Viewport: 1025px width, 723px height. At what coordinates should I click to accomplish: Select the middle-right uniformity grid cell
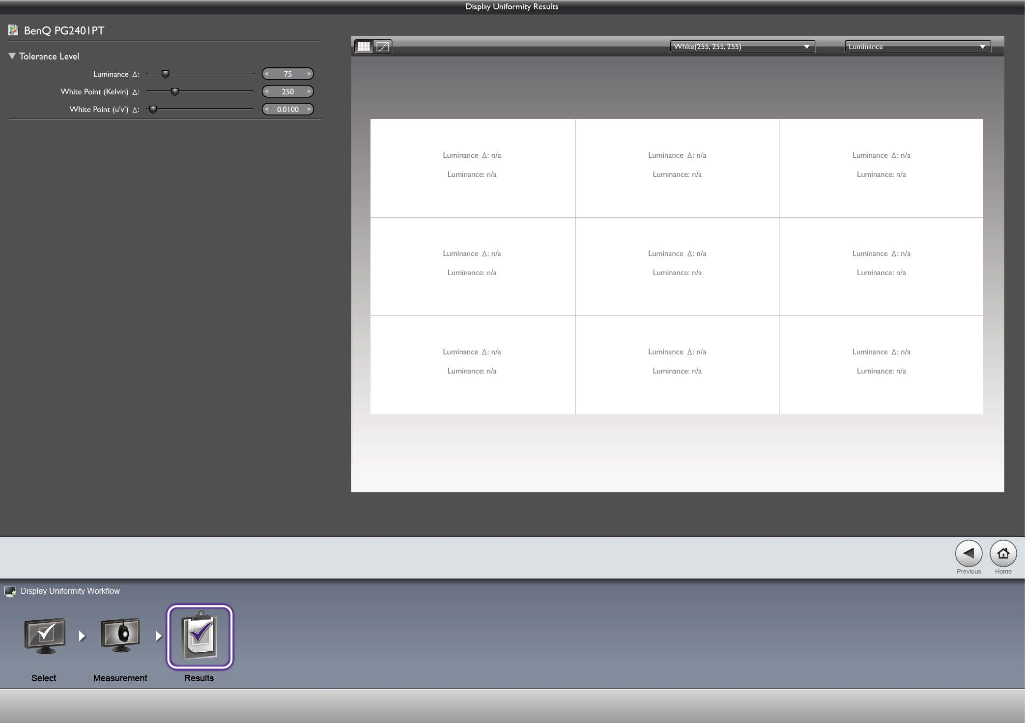click(x=881, y=266)
